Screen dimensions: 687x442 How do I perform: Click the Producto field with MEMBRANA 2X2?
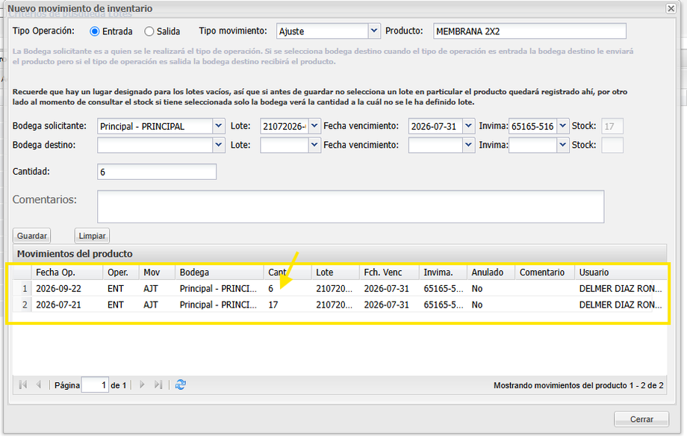point(529,31)
